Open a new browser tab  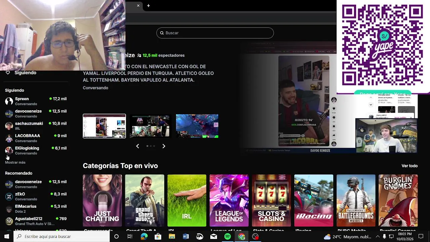click(x=148, y=6)
